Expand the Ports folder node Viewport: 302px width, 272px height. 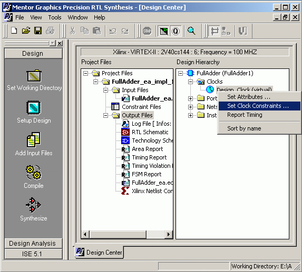(x=190, y=98)
